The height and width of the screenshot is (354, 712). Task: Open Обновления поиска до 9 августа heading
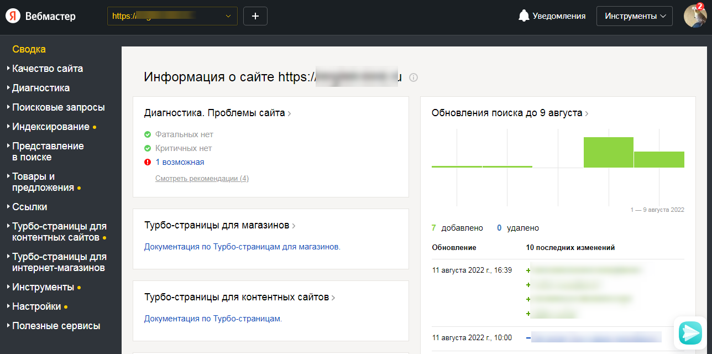[x=507, y=113]
